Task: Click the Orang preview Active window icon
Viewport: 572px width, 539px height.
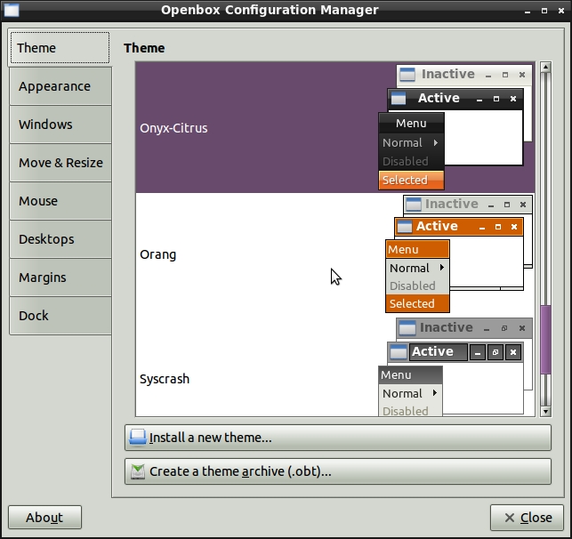Action: pyautogui.click(x=405, y=227)
